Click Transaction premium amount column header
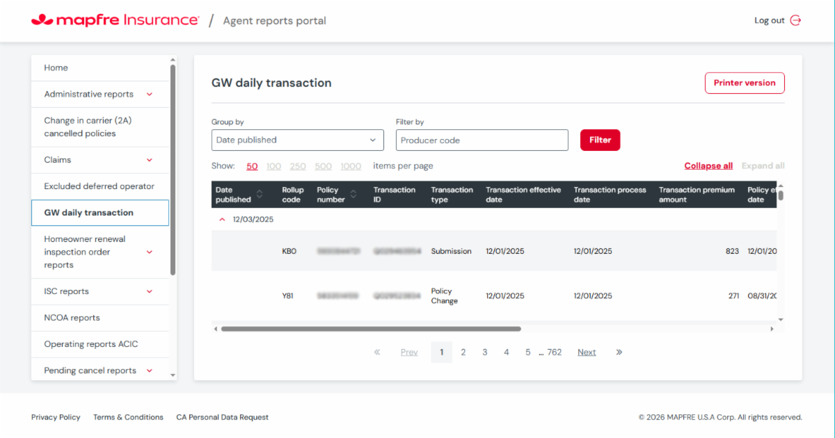 coord(697,195)
